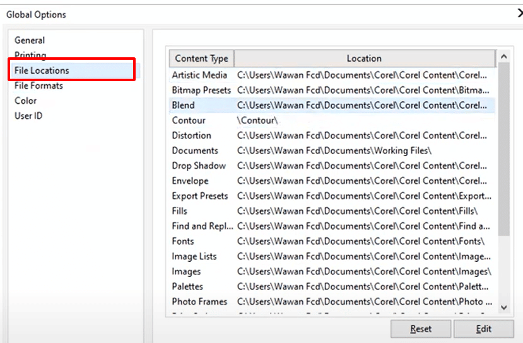Viewport: 523px width, 343px height.
Task: Open User ID settings
Action: [28, 116]
